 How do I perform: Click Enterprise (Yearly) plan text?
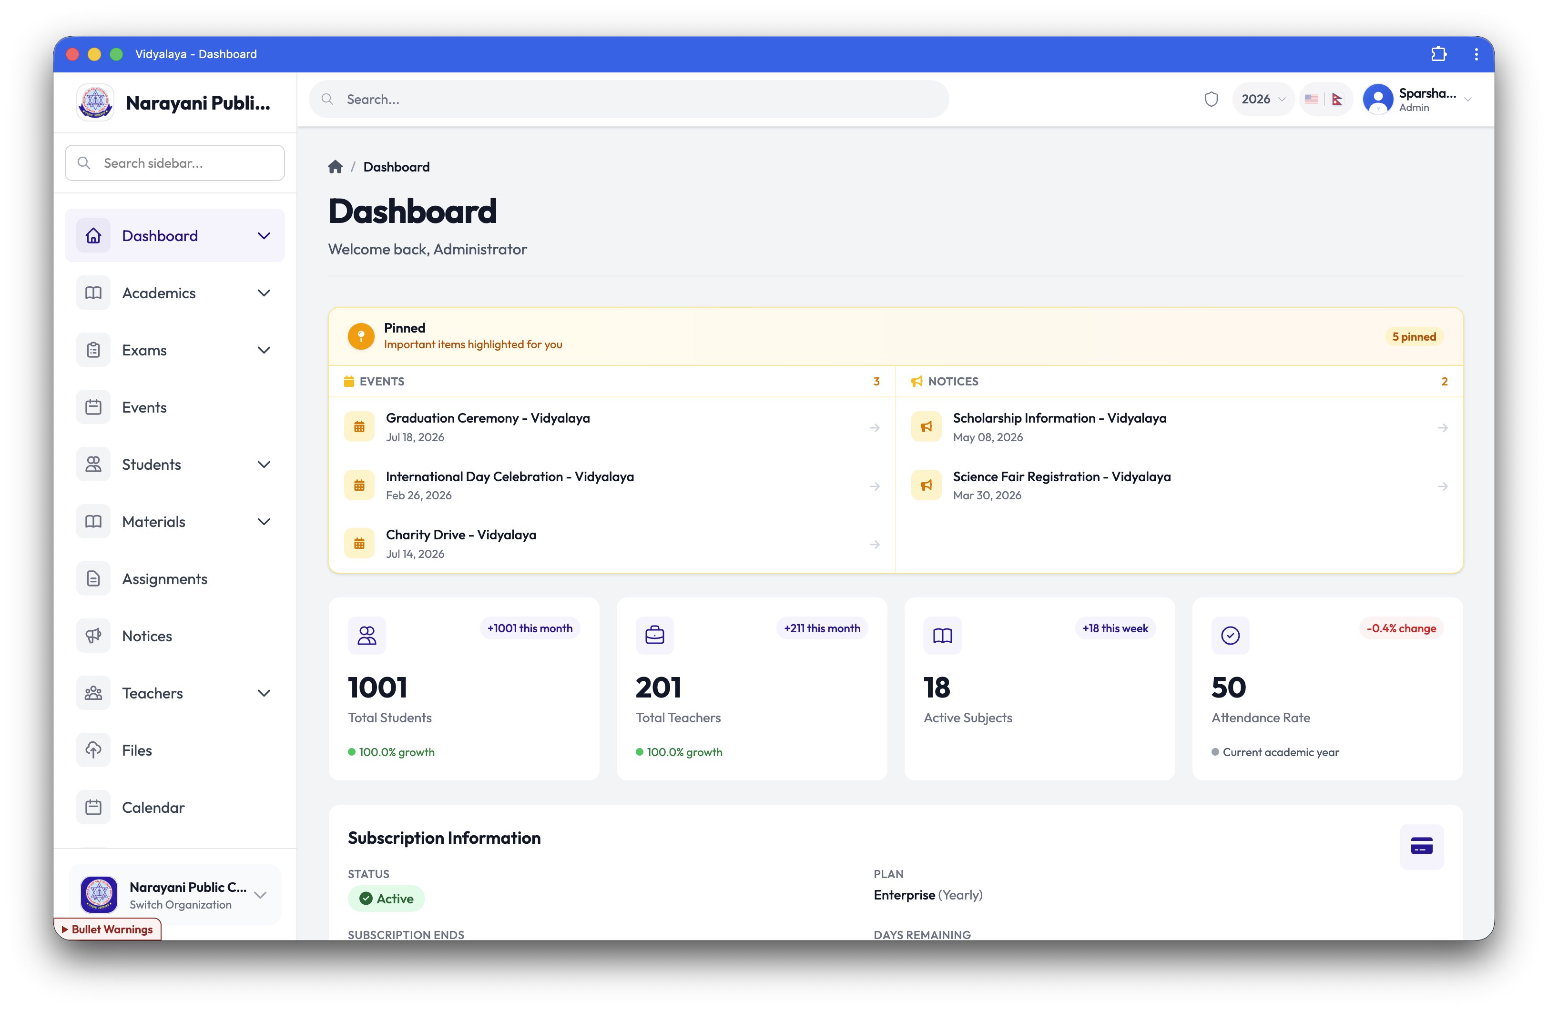[x=927, y=895]
